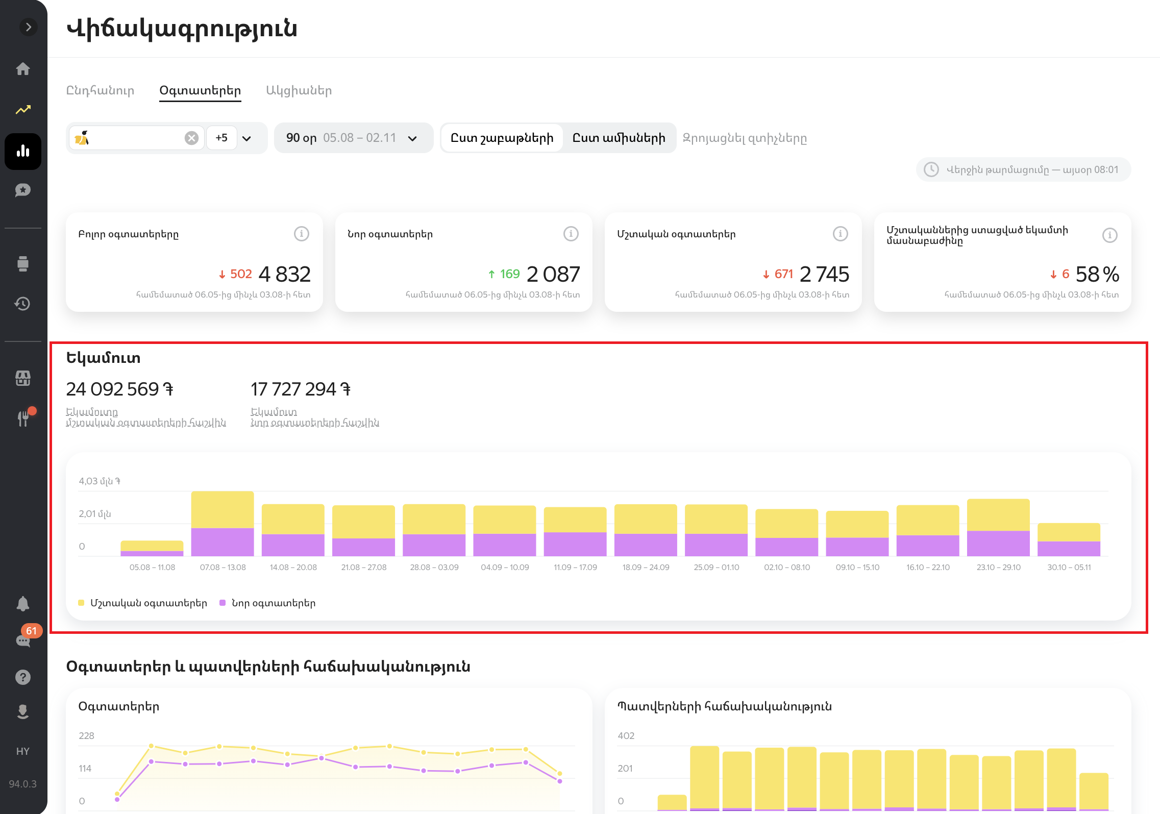
Task: Open the order history clock icon
Action: [x=23, y=304]
